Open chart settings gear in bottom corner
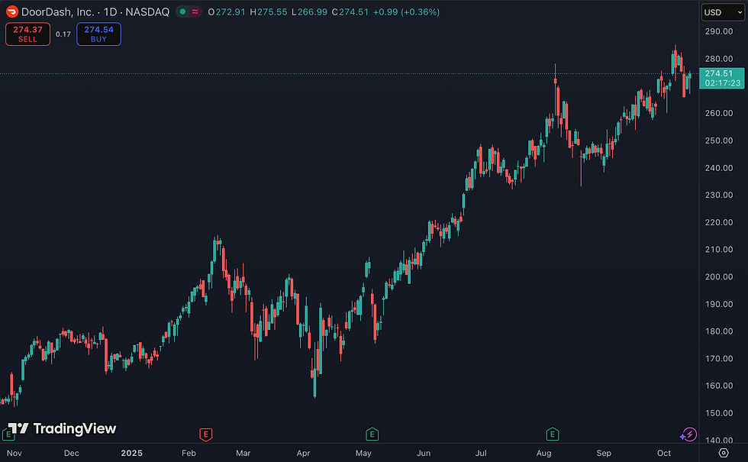This screenshot has width=748, height=462. 724,453
